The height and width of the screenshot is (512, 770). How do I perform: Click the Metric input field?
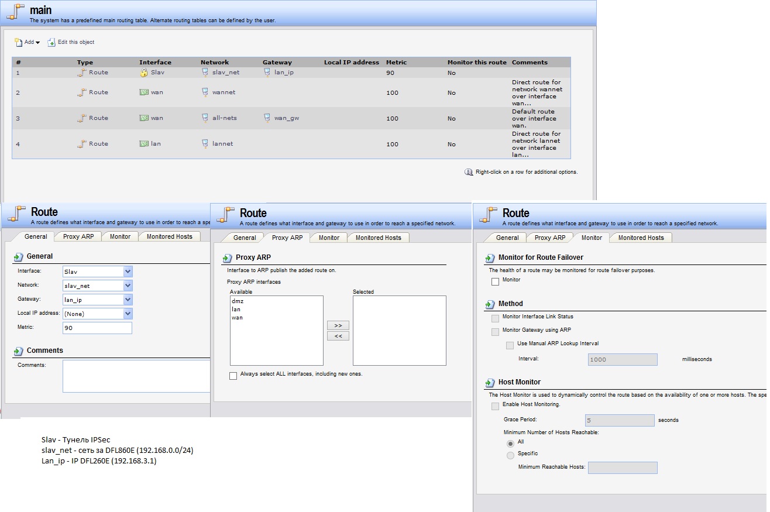[x=97, y=328]
